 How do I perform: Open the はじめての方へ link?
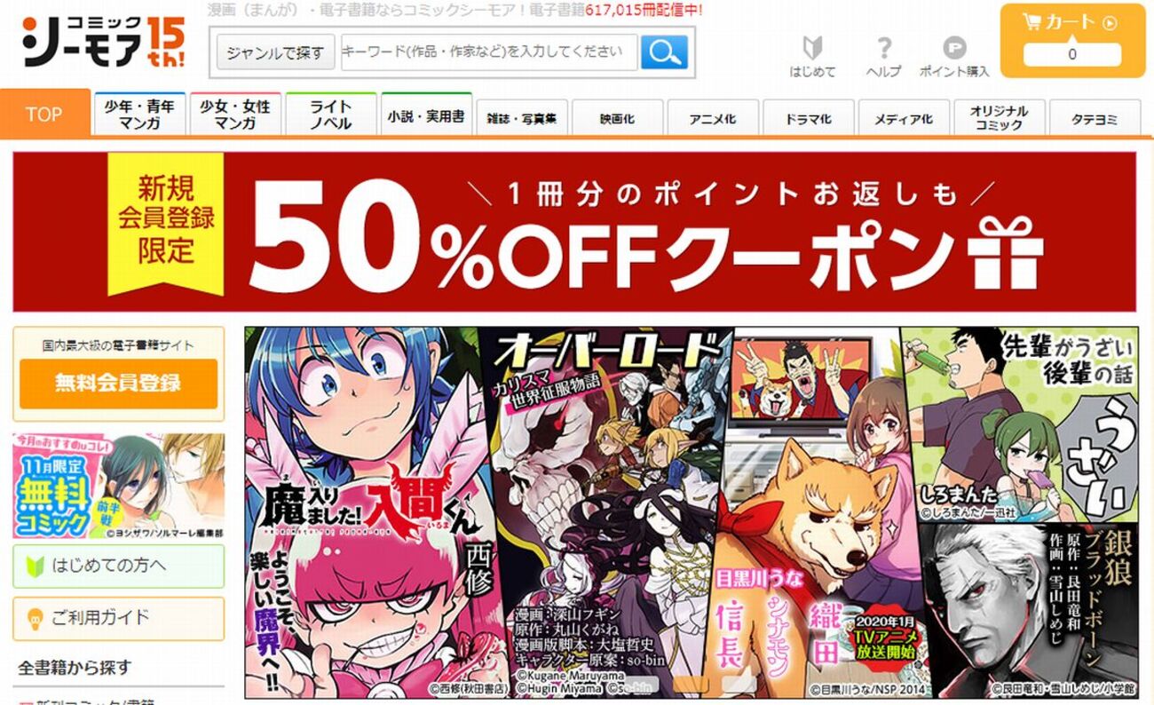(x=119, y=566)
